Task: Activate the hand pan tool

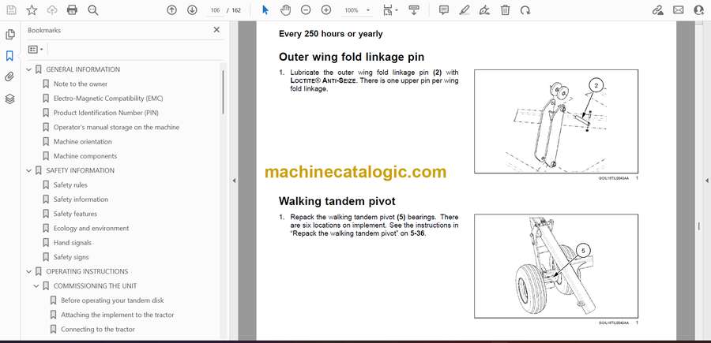Action: point(285,10)
